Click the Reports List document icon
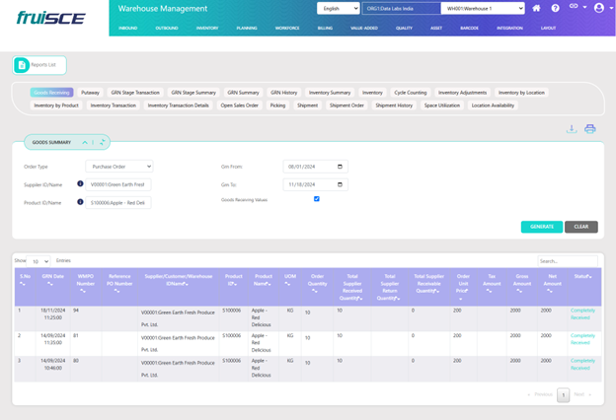The height and width of the screenshot is (420, 616). (x=22, y=65)
